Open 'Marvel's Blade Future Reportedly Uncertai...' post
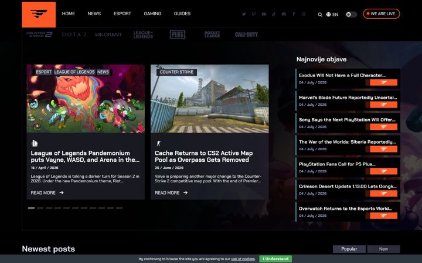This screenshot has height=263, width=422. pos(348,98)
